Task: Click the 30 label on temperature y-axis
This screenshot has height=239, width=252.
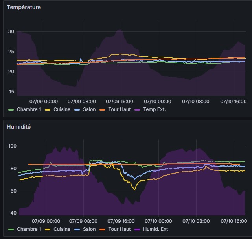Action: tap(11, 31)
